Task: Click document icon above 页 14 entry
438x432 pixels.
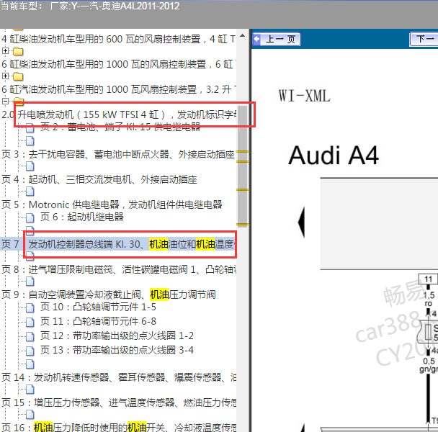Action: point(30,364)
